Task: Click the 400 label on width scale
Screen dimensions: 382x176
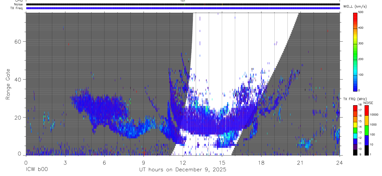Action: point(361,28)
